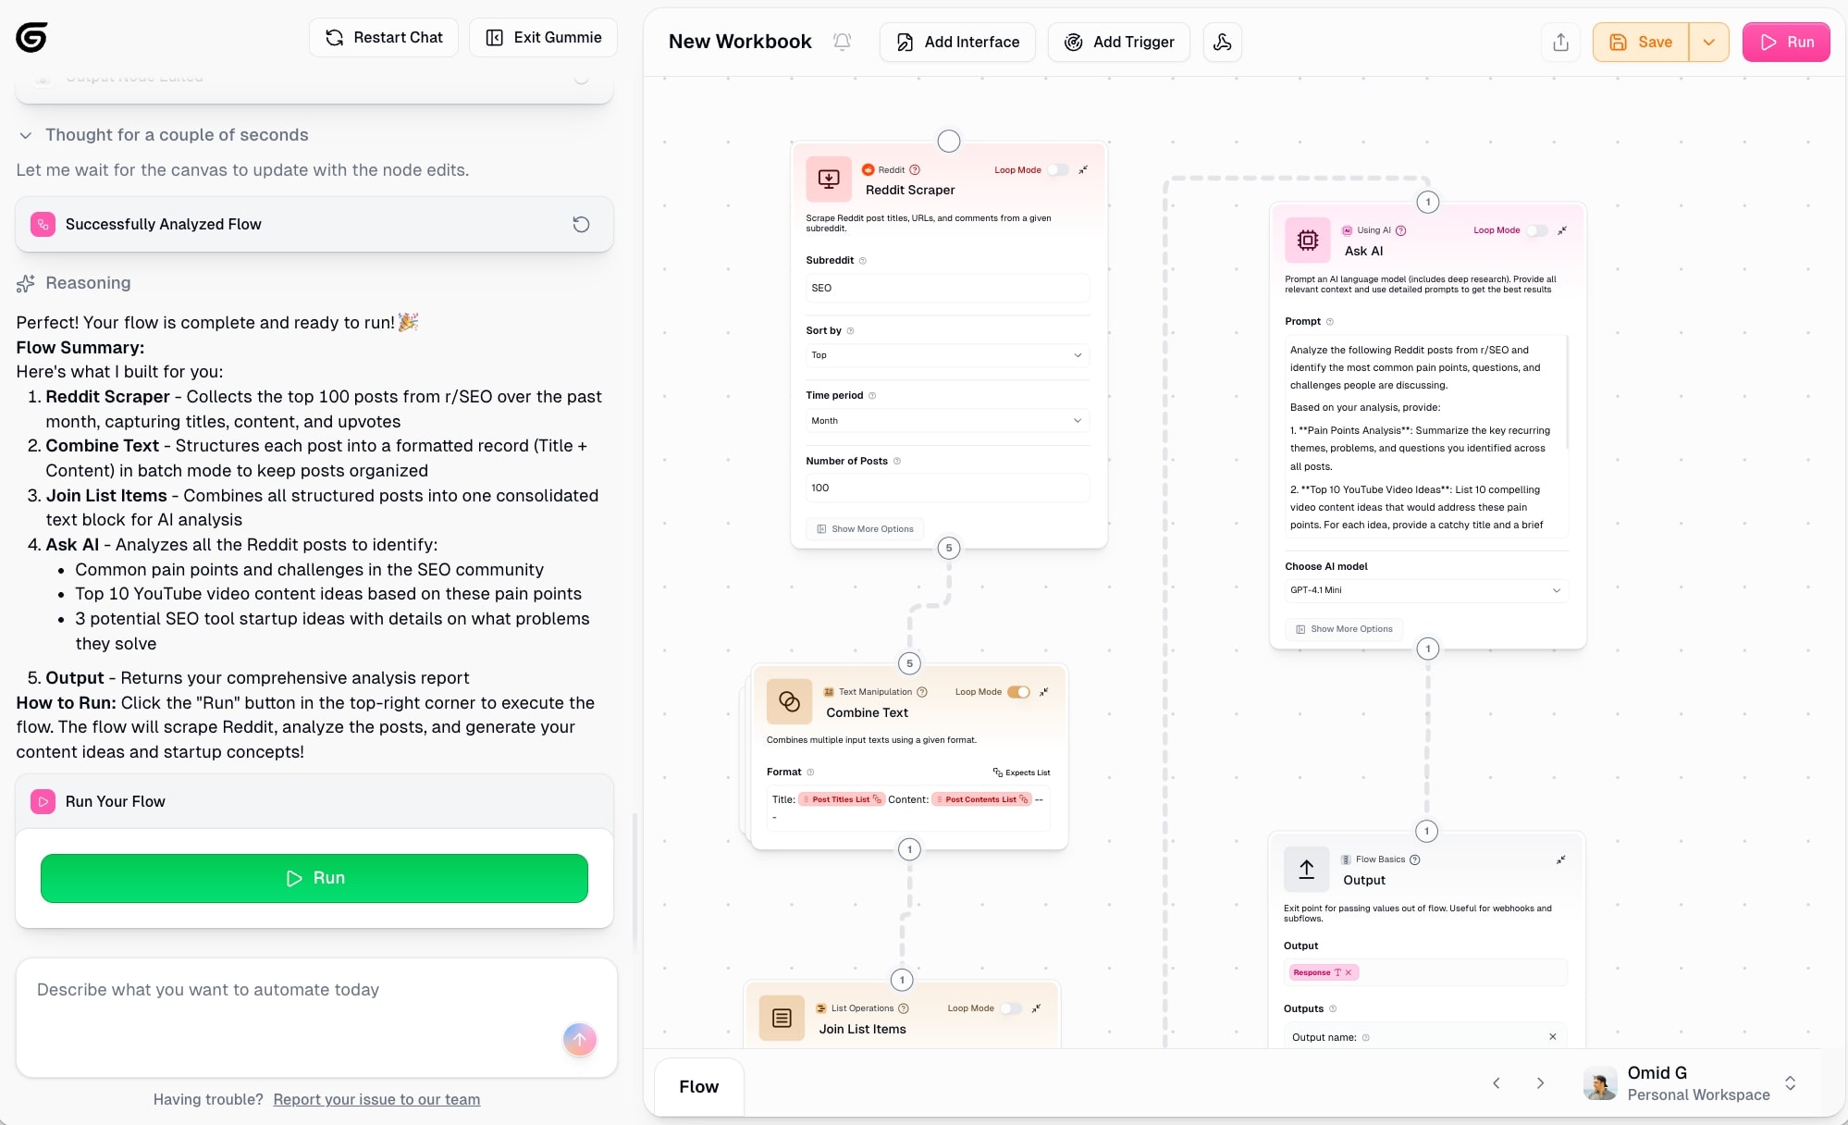
Task: Click the Post Contents List tag in Format
Action: pyautogui.click(x=981, y=799)
